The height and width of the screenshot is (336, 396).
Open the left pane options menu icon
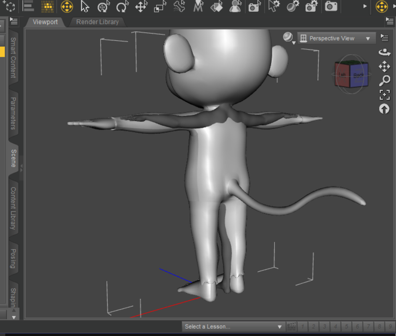(13, 21)
